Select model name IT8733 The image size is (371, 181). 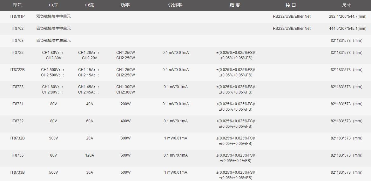point(17,155)
